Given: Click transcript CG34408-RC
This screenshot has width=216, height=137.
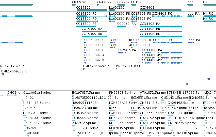Looking at the screenshot, I should (167, 16).
